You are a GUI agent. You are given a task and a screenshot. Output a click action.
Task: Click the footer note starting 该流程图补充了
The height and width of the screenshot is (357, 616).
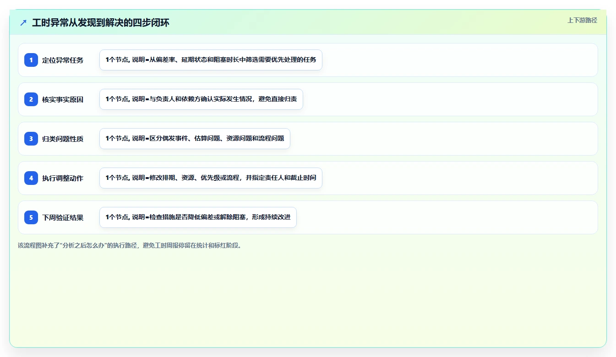[130, 245]
